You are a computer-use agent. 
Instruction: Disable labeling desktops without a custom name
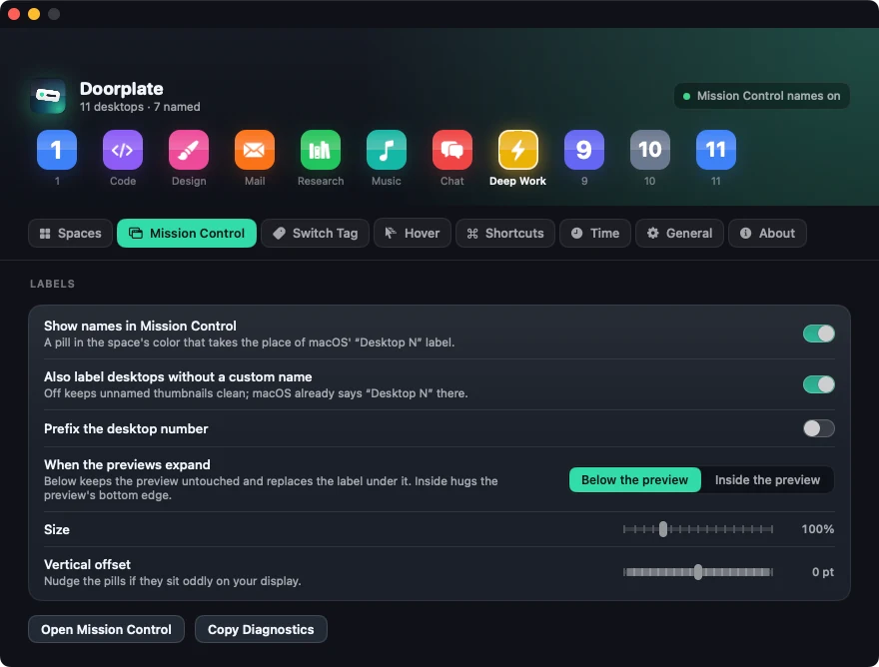(x=819, y=384)
